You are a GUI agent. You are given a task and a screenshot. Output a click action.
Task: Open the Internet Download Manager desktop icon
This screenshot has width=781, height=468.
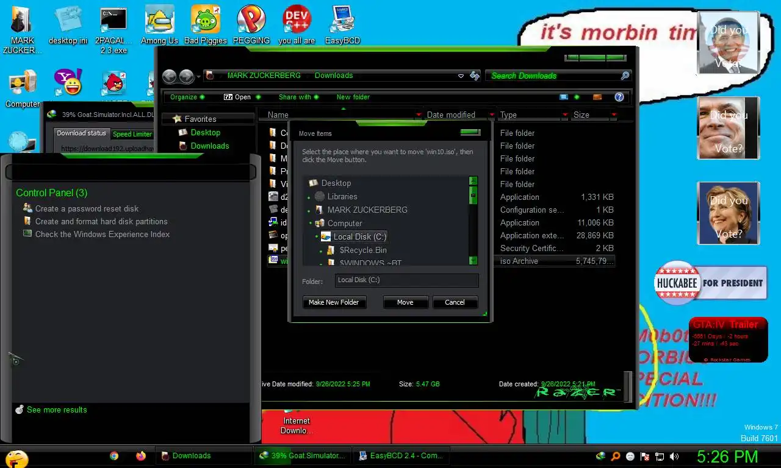(297, 421)
